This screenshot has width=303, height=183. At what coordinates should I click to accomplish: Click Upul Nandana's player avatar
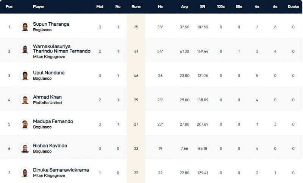coord(25,75)
